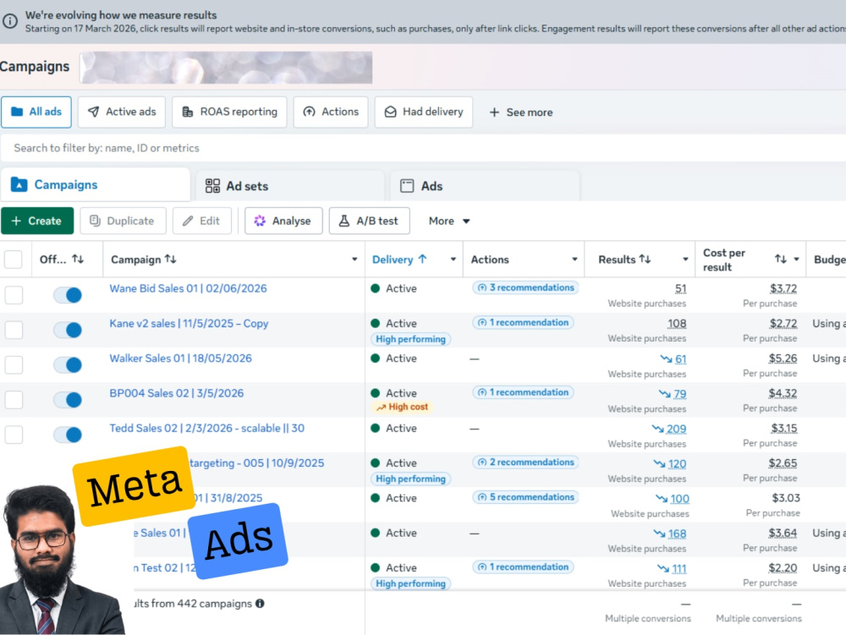Viewport: 846px width, 635px height.
Task: Check the box for Kane v2 sales
Action: (14, 330)
